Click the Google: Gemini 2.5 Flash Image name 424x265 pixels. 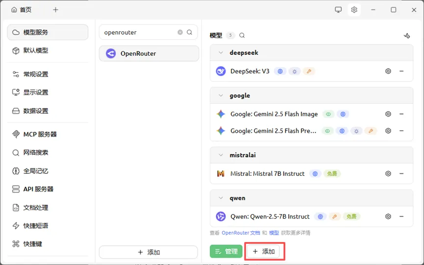click(274, 114)
